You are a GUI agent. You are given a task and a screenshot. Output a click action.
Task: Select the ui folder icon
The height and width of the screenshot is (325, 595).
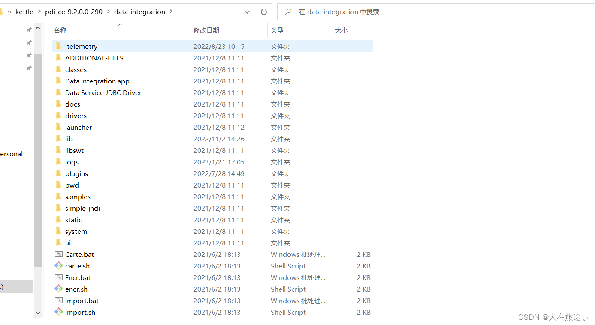(x=58, y=243)
